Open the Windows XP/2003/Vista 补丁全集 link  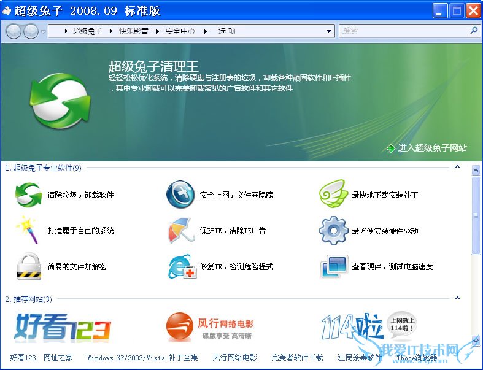[142, 357]
